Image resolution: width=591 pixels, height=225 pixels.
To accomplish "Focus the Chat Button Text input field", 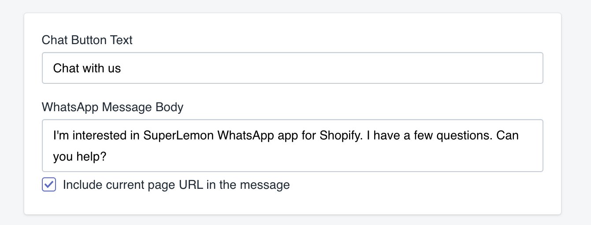I will click(292, 68).
